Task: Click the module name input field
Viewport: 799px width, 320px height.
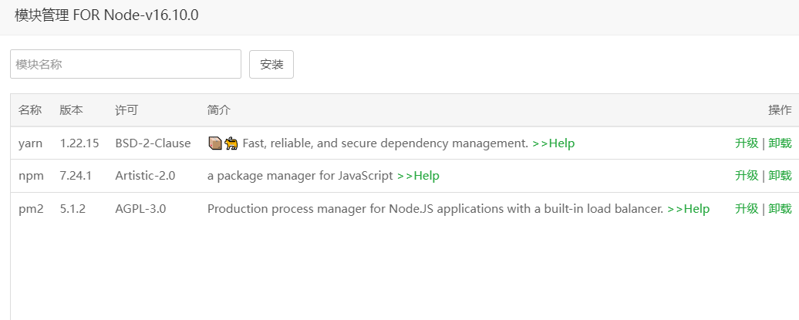Action: 126,64
